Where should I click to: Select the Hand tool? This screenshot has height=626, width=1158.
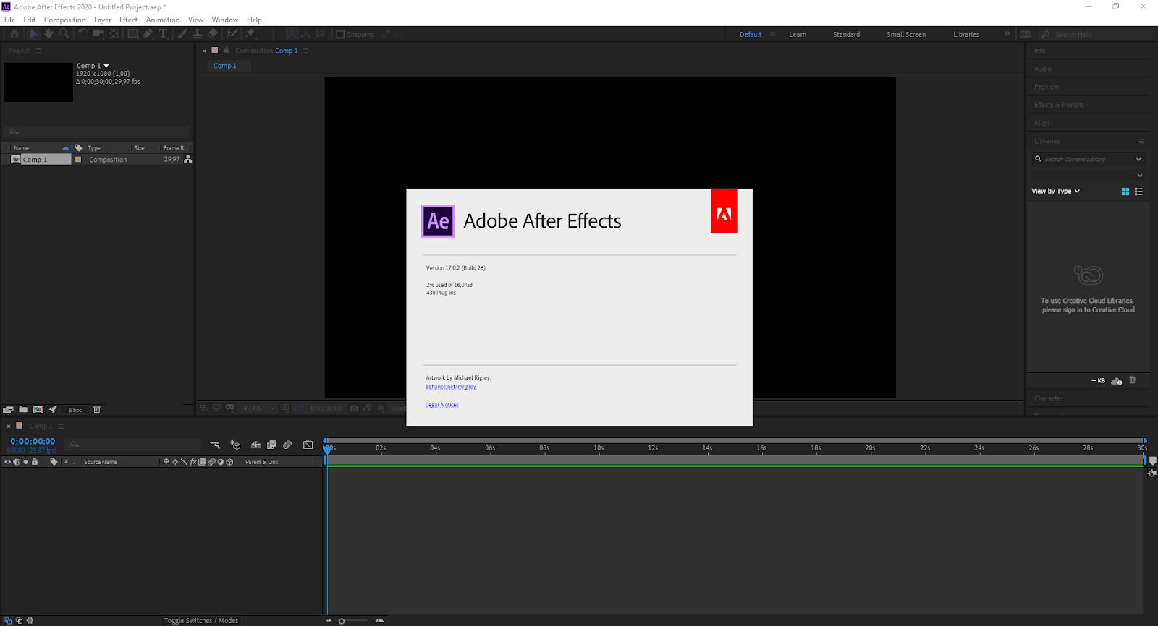point(48,33)
